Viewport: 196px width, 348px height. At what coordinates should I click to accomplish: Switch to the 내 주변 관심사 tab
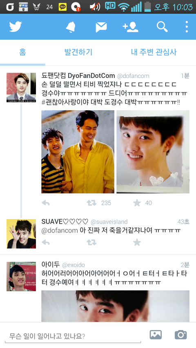coord(154,52)
